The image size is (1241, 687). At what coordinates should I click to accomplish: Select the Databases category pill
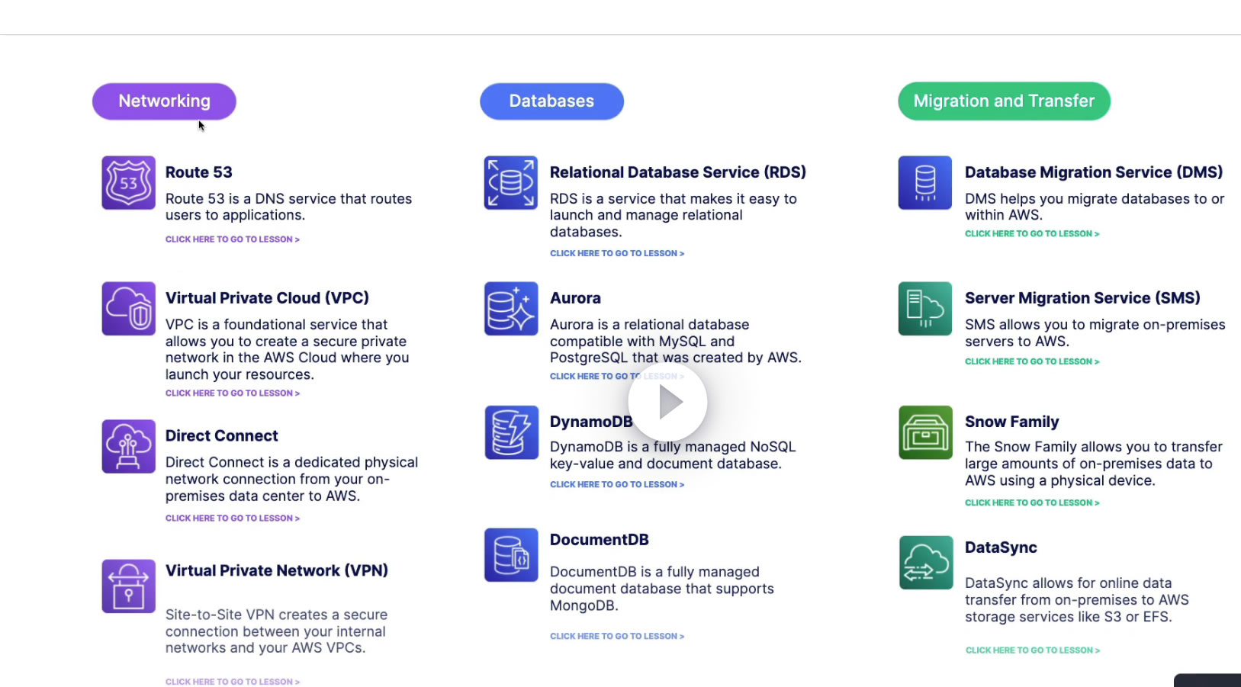coord(551,101)
